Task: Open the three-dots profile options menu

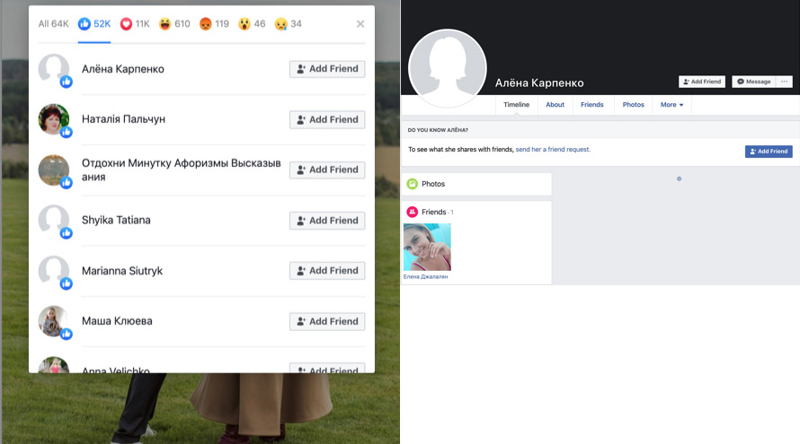Action: pyautogui.click(x=784, y=82)
